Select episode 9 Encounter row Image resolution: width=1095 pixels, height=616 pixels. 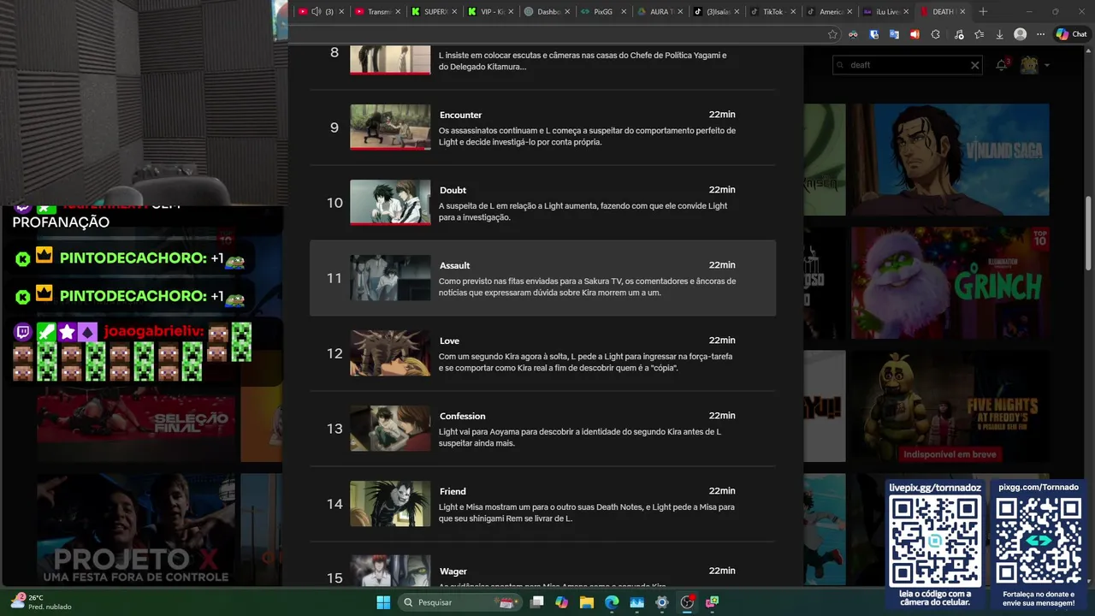coord(542,127)
